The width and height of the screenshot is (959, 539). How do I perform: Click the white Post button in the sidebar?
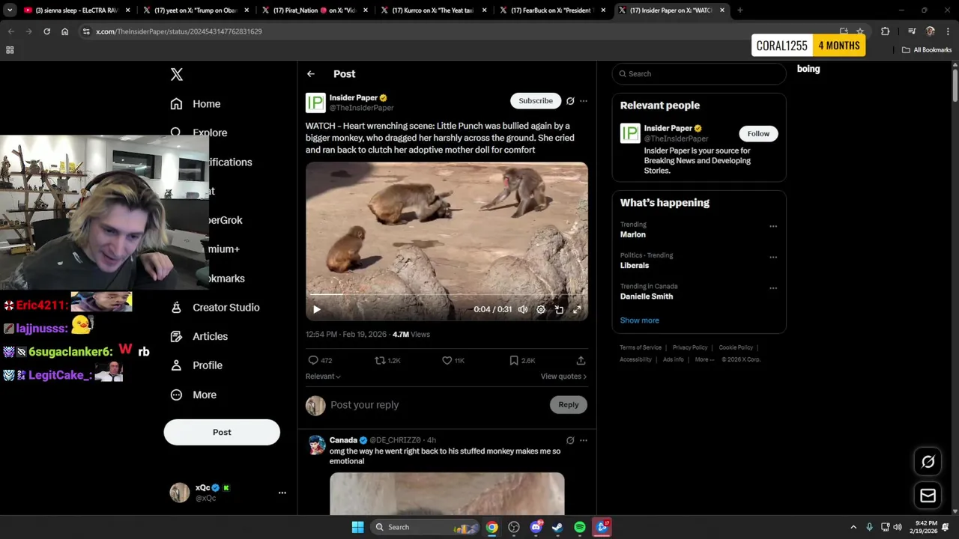[x=222, y=432]
